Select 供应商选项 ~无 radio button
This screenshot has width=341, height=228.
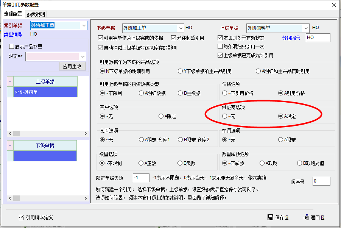pos(225,116)
